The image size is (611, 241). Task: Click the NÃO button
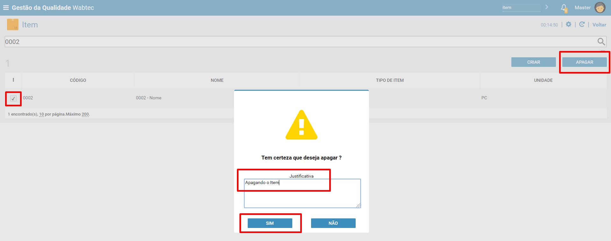333,223
